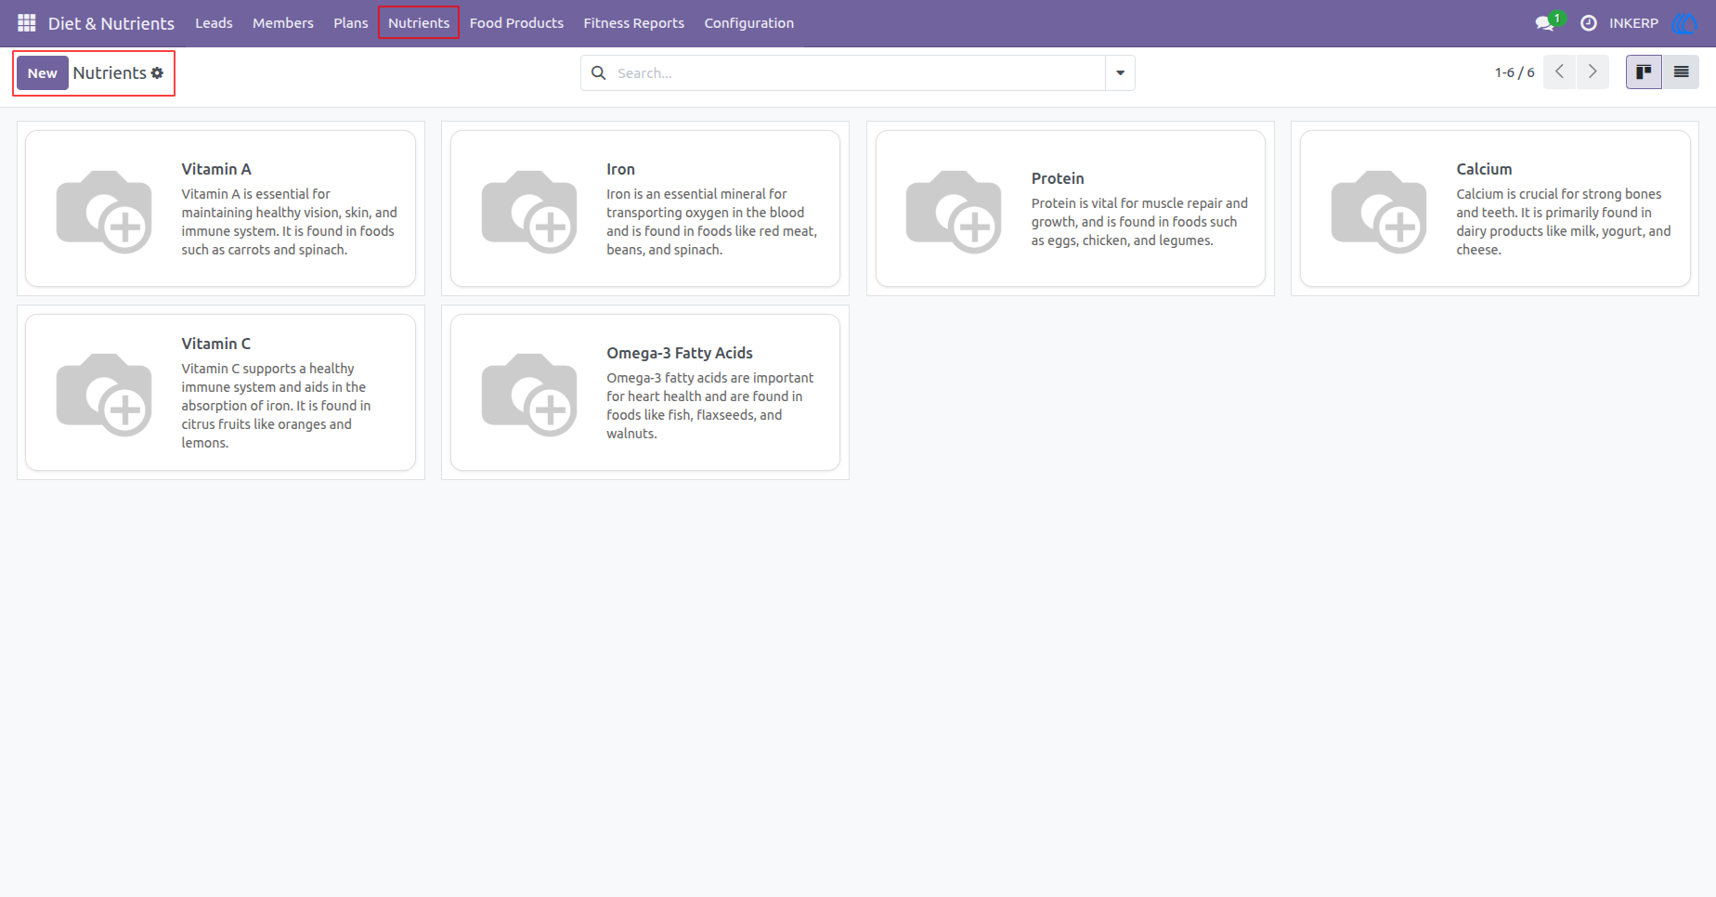Click the search magnifier icon

pos(599,73)
